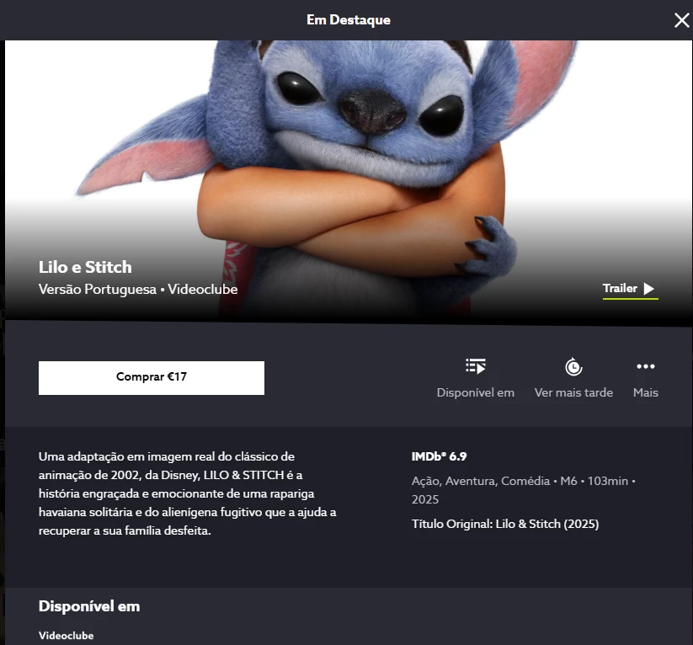This screenshot has width=693, height=645.
Task: Click the Trailer link text
Action: 620,288
